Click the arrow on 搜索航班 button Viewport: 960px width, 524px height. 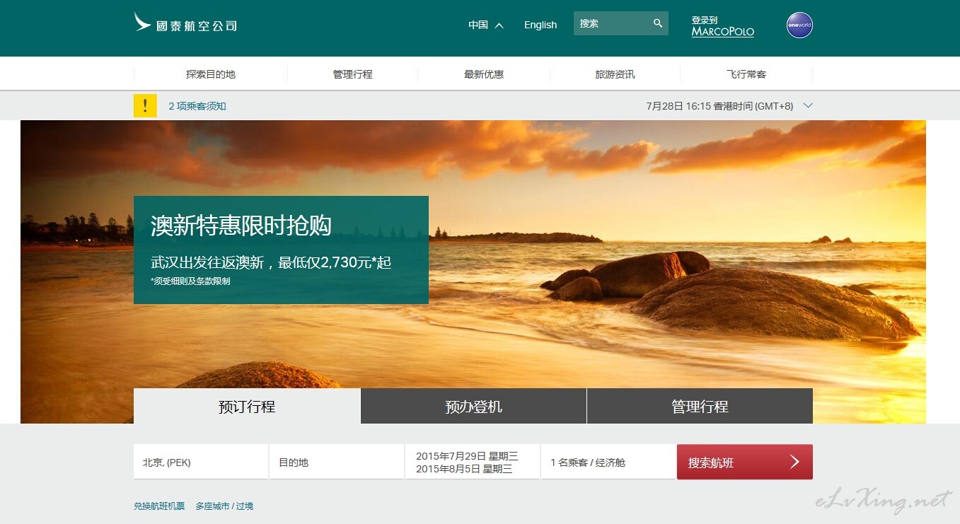coord(794,462)
